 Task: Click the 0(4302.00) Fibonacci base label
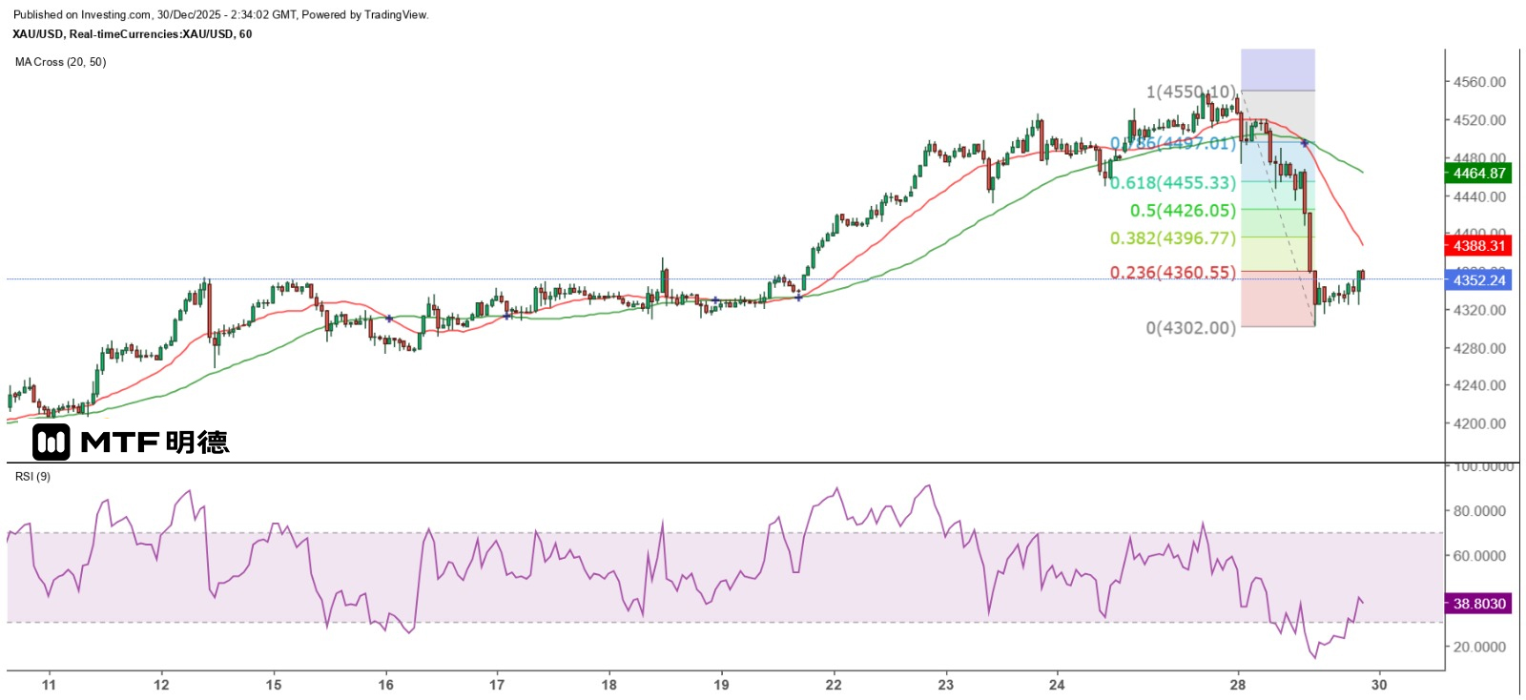click(x=1190, y=327)
